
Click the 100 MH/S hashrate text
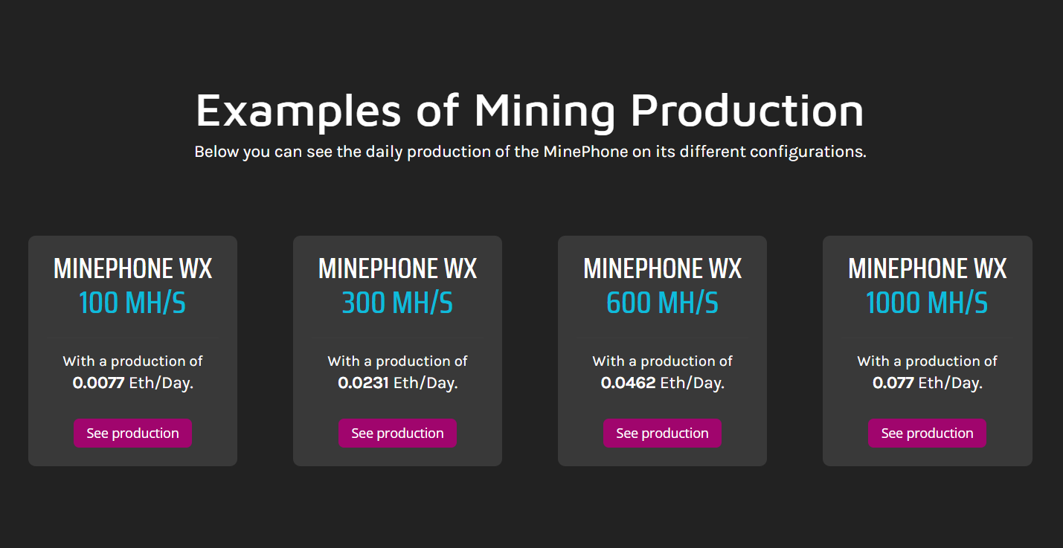coord(132,303)
